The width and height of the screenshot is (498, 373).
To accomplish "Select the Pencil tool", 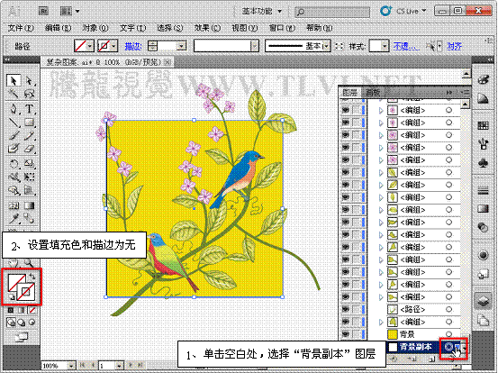I will point(29,136).
